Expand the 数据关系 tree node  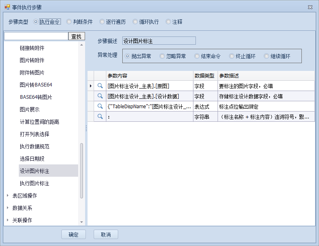(7, 208)
